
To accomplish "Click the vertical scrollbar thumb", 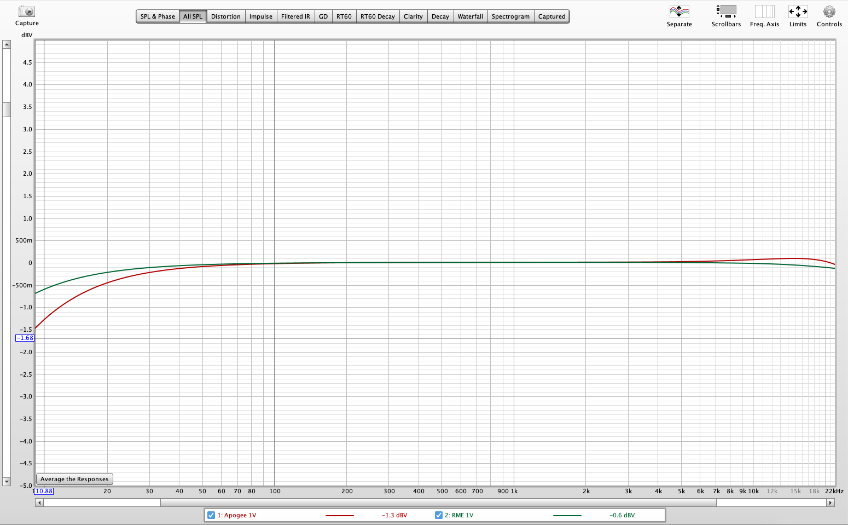I will 7,109.
